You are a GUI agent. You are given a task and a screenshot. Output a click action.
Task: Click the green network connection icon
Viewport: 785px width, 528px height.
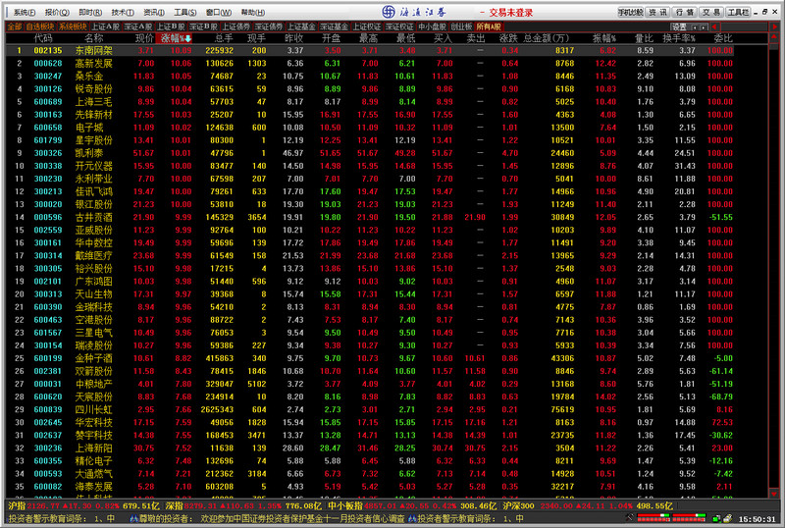[716, 519]
